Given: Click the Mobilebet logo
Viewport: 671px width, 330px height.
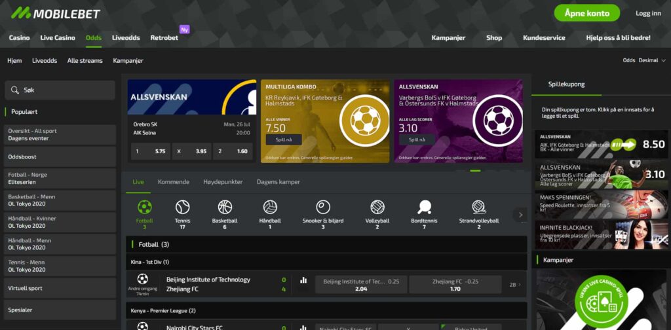Looking at the screenshot, I should [55, 13].
